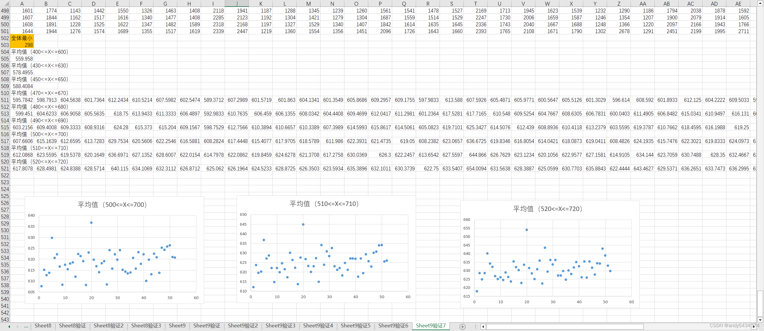764x331 pixels.
Task: Open the Sheet9验证 tab
Action: [207, 326]
